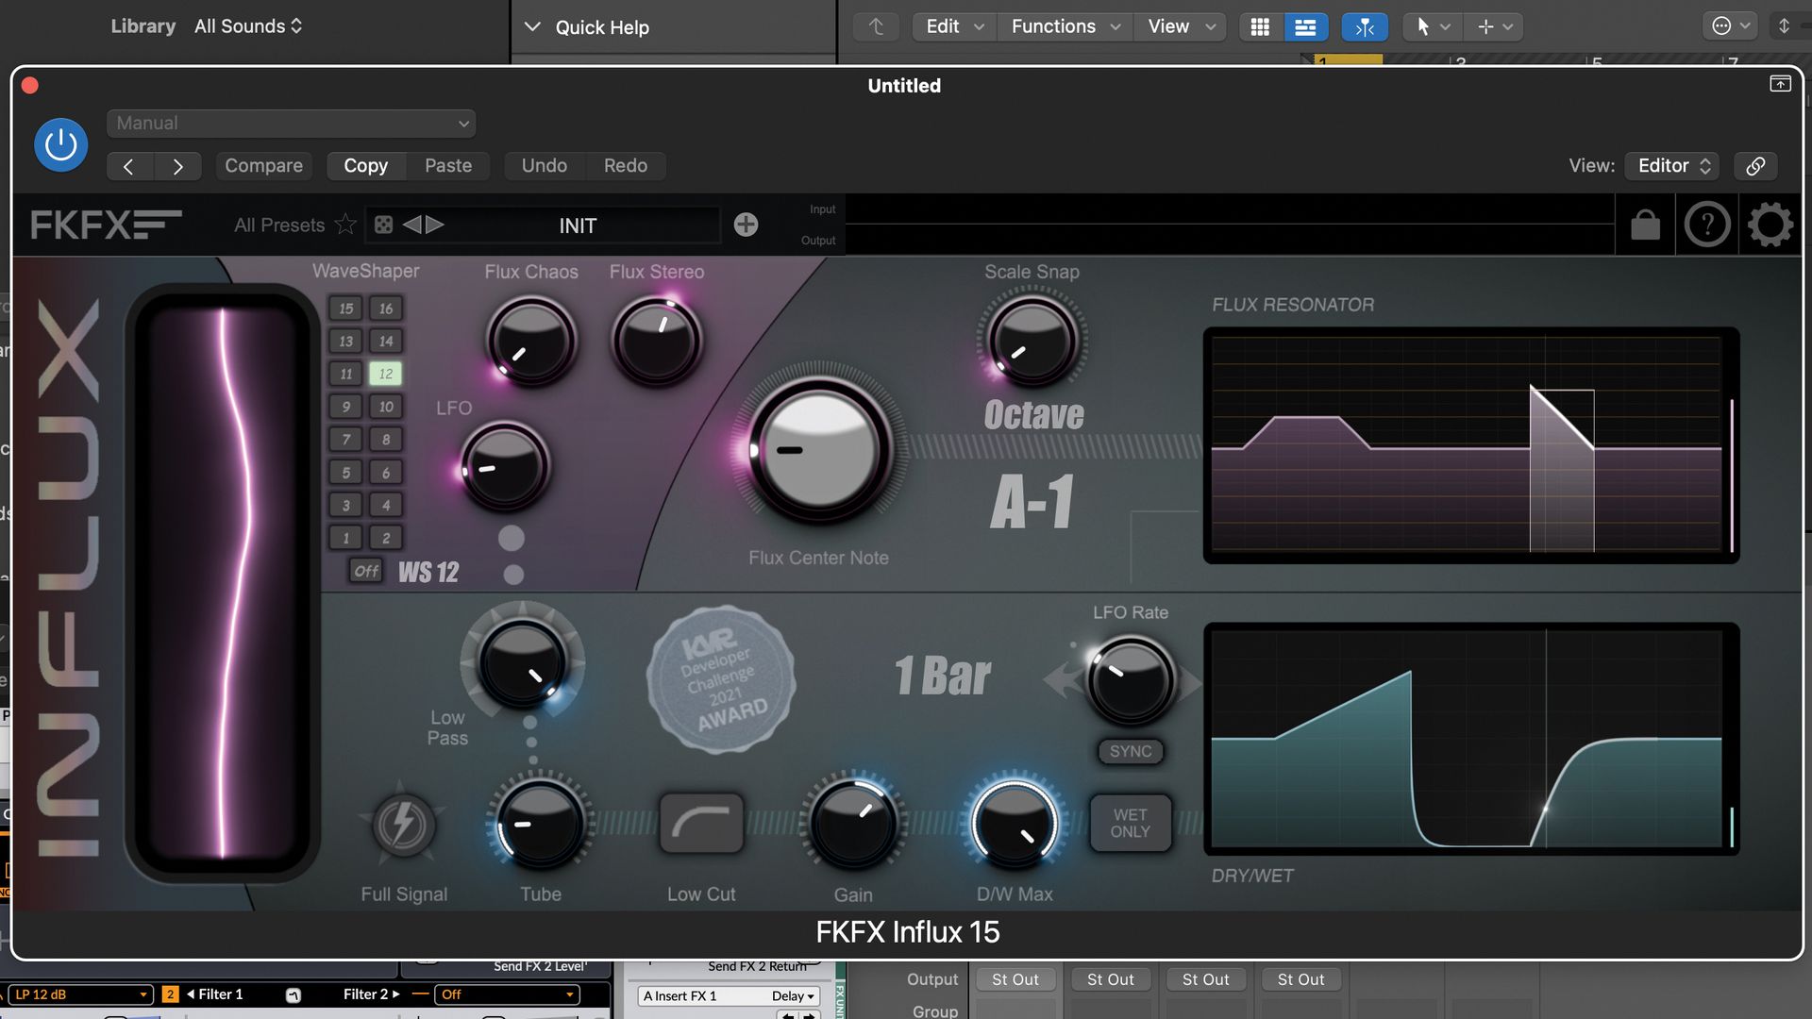Open the Functions menu
Screen dimensions: 1812x1019
[x=1064, y=26]
